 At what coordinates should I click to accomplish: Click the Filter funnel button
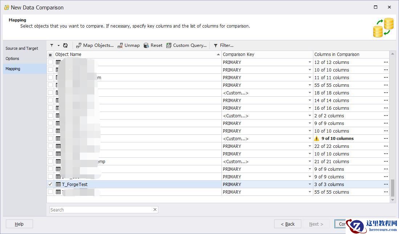[x=216, y=45]
